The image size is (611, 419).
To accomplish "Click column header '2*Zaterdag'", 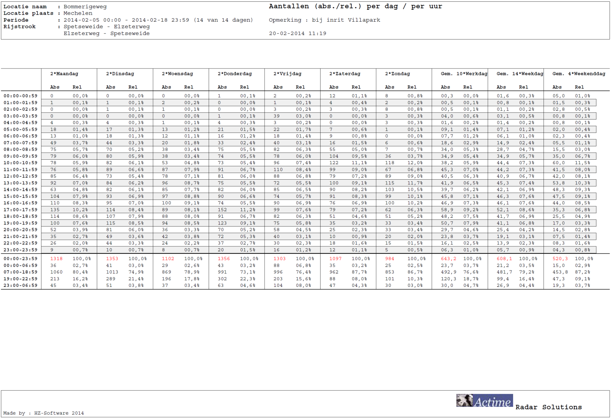I will [x=345, y=74].
